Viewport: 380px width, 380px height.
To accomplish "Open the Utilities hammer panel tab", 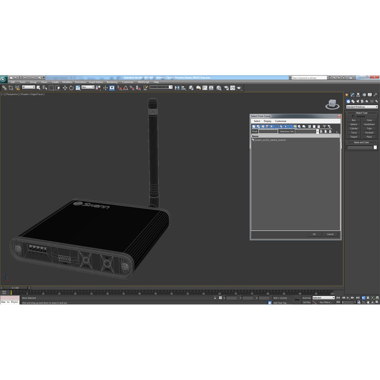I will click(x=375, y=95).
